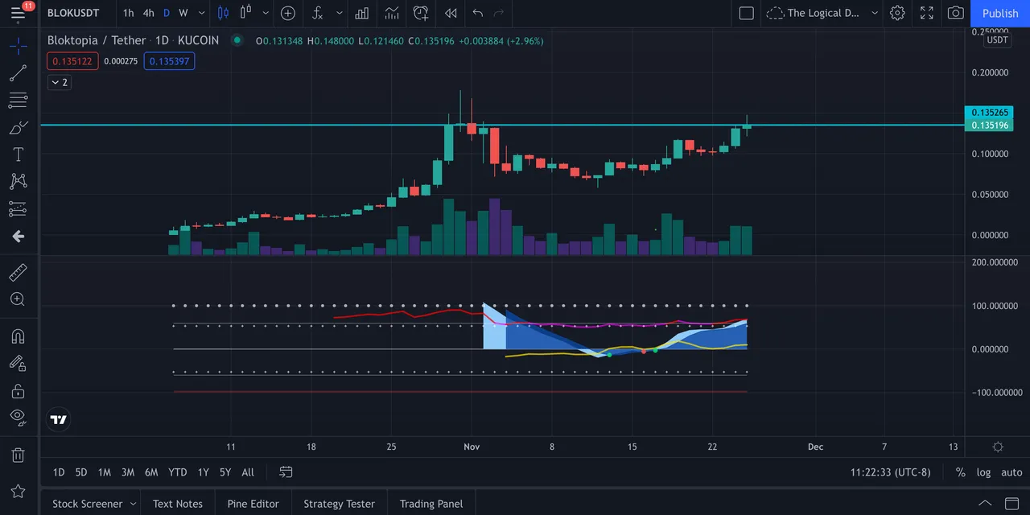Open the Stock Screener tab
This screenshot has width=1030, height=515.
tap(87, 504)
